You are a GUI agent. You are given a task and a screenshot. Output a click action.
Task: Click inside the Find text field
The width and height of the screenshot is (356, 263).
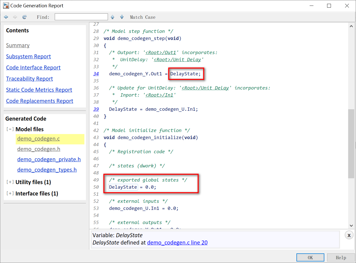coord(81,17)
